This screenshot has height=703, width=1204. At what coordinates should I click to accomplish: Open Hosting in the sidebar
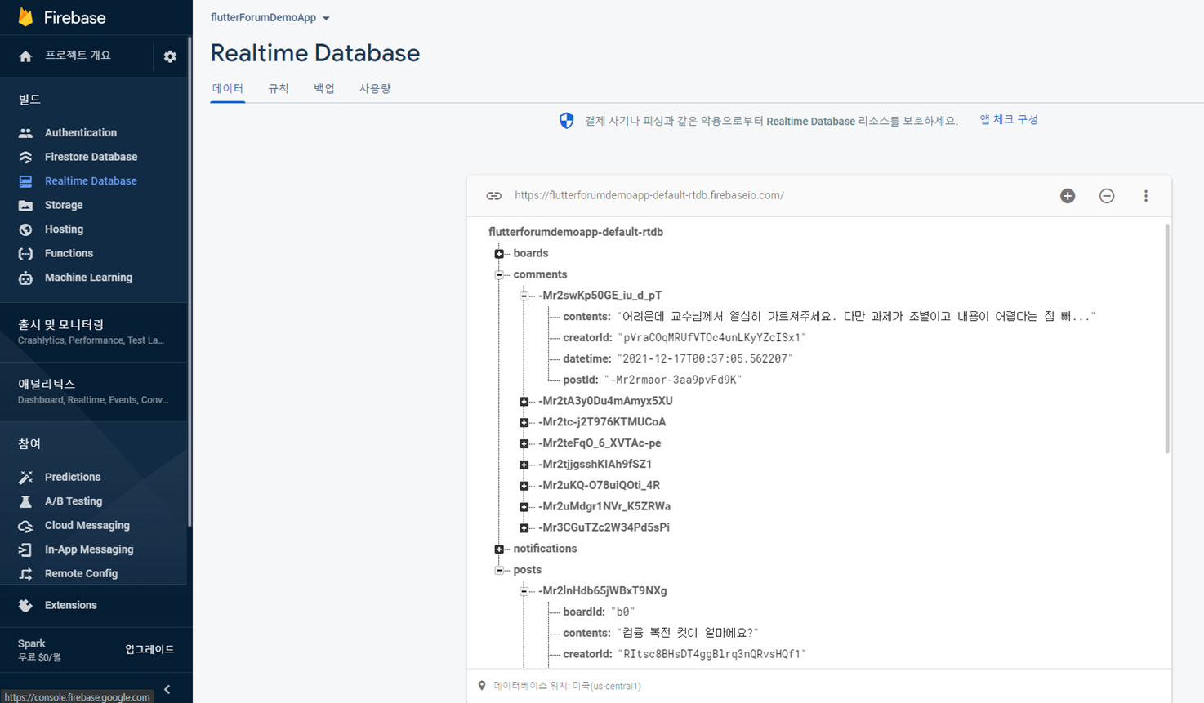tap(64, 229)
